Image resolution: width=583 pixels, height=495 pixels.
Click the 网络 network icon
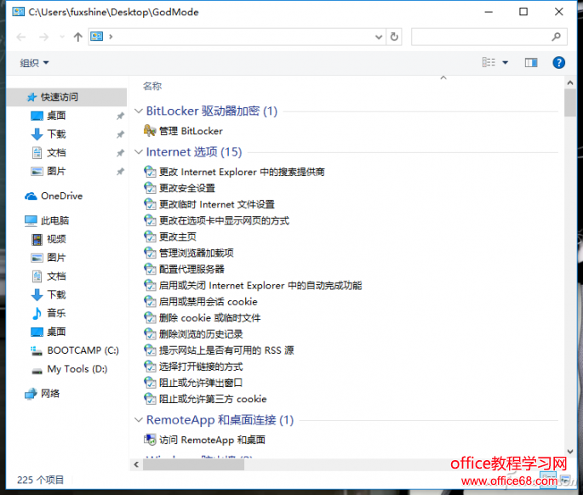(31, 393)
